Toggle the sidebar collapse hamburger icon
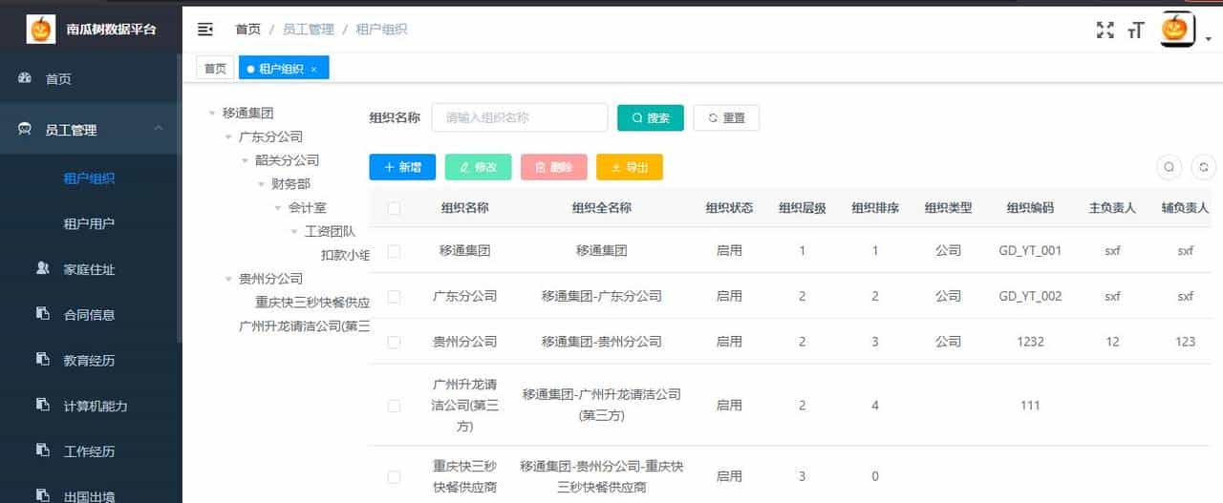The image size is (1223, 503). (x=204, y=30)
